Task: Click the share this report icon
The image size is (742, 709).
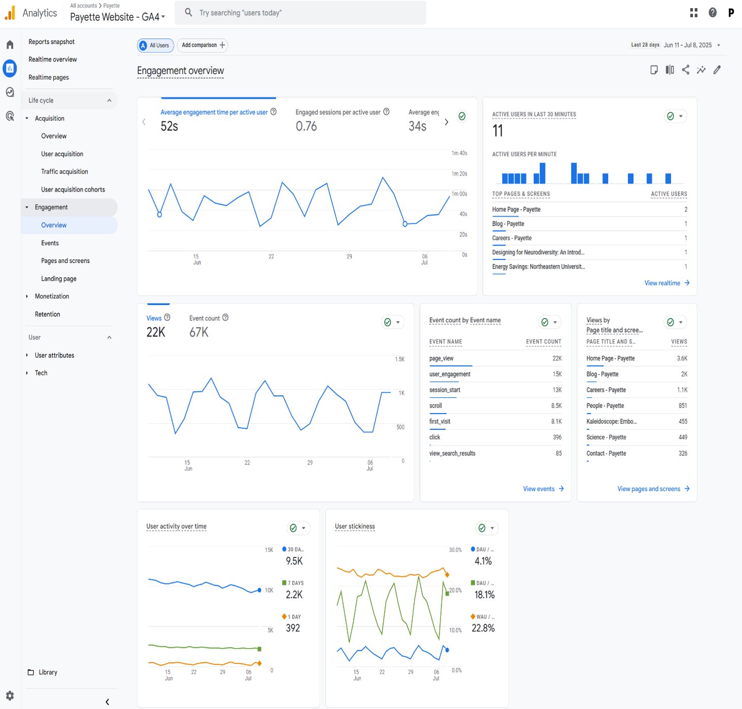Action: pyautogui.click(x=686, y=70)
